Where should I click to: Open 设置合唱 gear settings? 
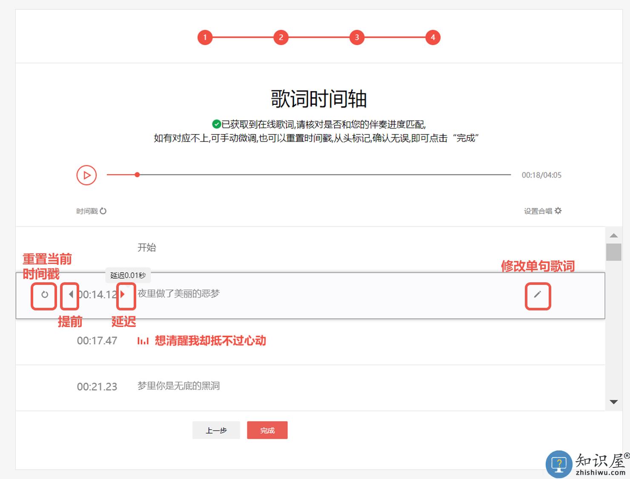(x=558, y=211)
